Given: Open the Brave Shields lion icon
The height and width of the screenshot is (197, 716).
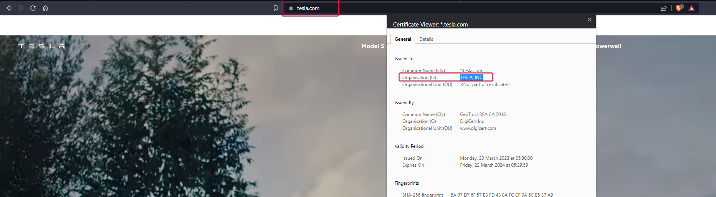Looking at the screenshot, I should 679,8.
